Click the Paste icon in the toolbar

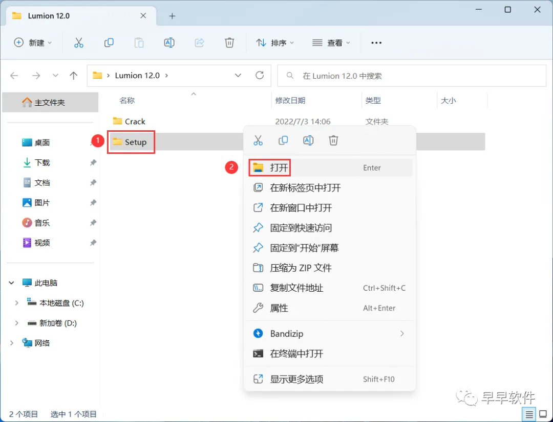pyautogui.click(x=139, y=42)
